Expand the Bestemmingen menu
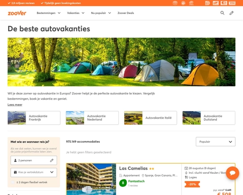 (49, 13)
